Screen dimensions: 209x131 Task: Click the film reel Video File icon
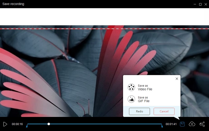(131, 87)
